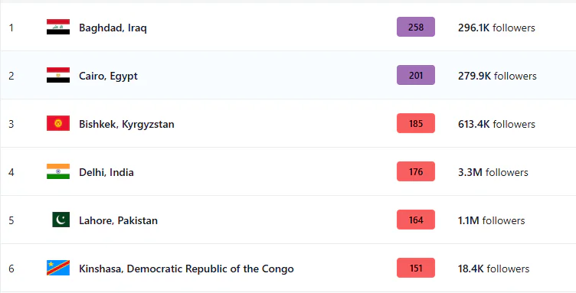576x293 pixels.
Task: Select Bishkek, Kyrgyzstan city name
Action: pyautogui.click(x=126, y=124)
